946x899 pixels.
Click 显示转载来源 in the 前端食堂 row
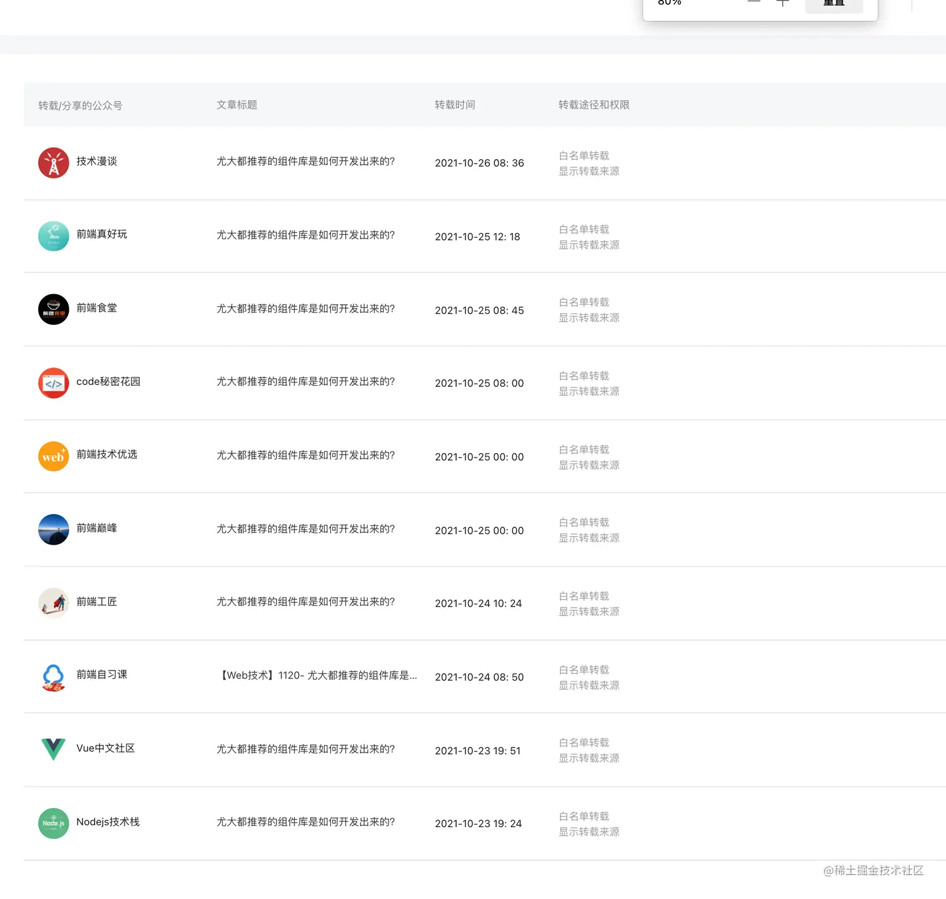click(589, 317)
